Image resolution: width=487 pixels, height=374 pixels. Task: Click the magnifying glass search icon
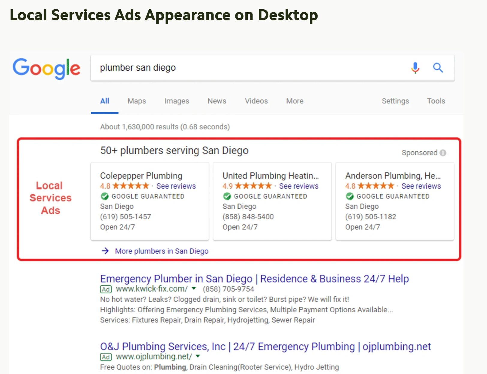click(438, 68)
